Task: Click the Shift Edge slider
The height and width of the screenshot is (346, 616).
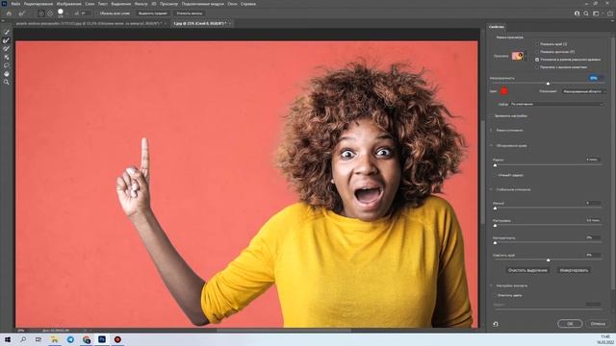Action: tap(548, 259)
